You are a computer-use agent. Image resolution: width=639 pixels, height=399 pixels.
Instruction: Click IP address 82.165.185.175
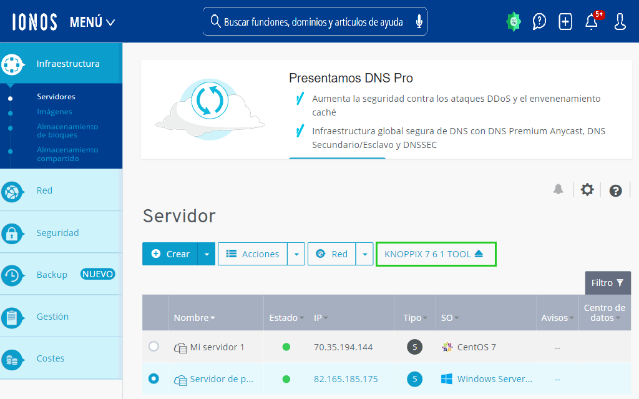[x=346, y=379]
